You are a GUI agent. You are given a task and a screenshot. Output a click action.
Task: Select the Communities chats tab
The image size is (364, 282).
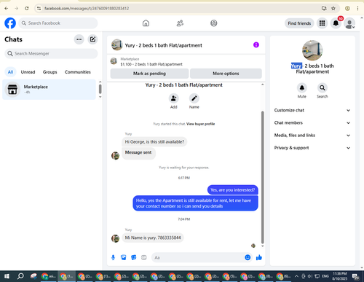(x=78, y=72)
